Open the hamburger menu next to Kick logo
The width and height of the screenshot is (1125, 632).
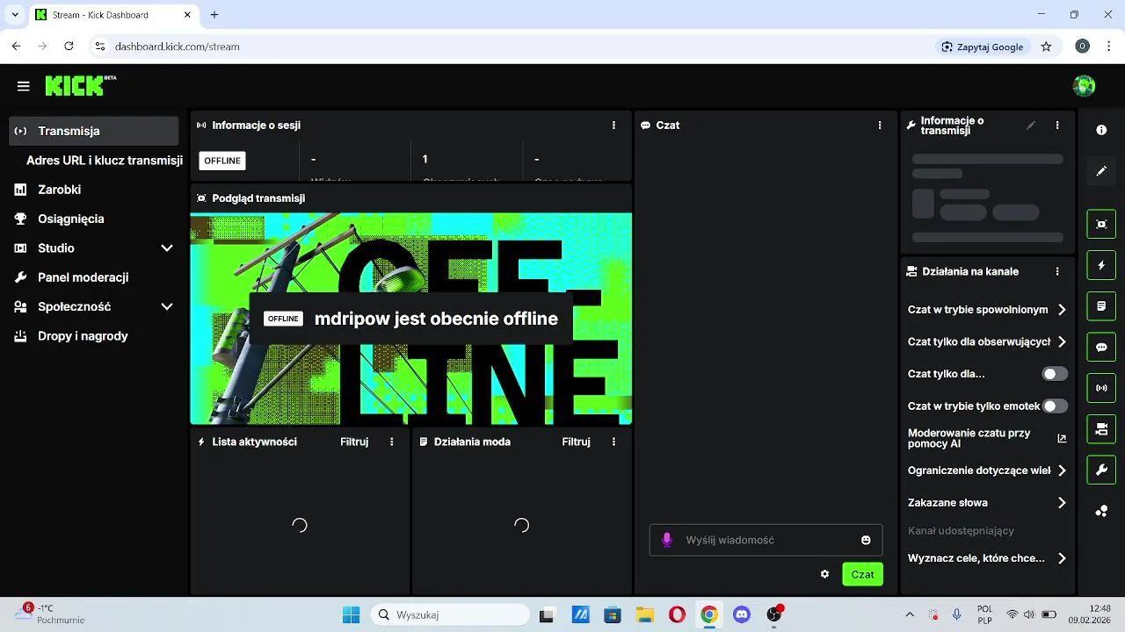(24, 86)
